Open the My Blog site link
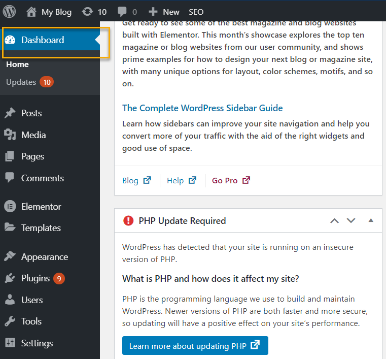The height and width of the screenshot is (359, 386). pyautogui.click(x=56, y=12)
